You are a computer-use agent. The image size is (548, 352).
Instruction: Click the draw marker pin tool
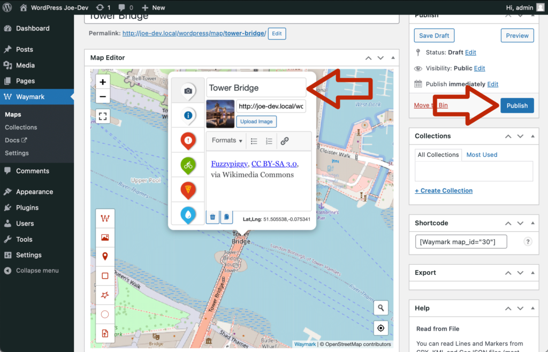tap(105, 256)
